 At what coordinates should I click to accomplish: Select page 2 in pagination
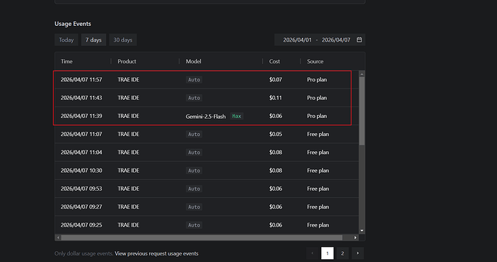[x=342, y=253]
